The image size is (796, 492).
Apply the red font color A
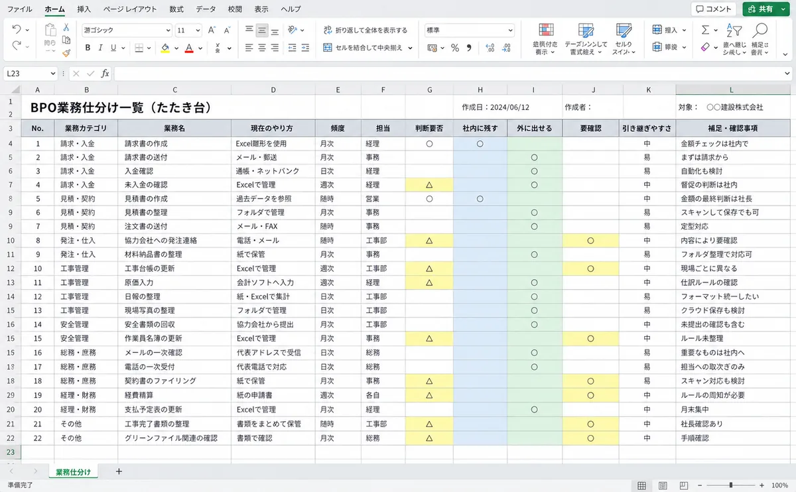click(189, 48)
